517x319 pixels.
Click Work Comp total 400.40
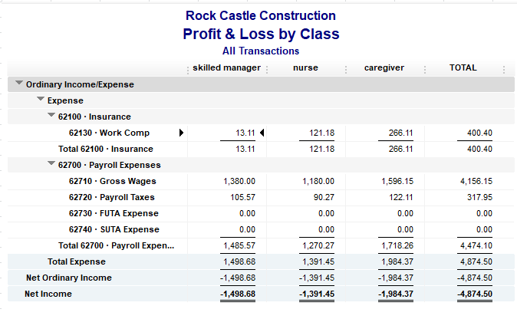(479, 133)
